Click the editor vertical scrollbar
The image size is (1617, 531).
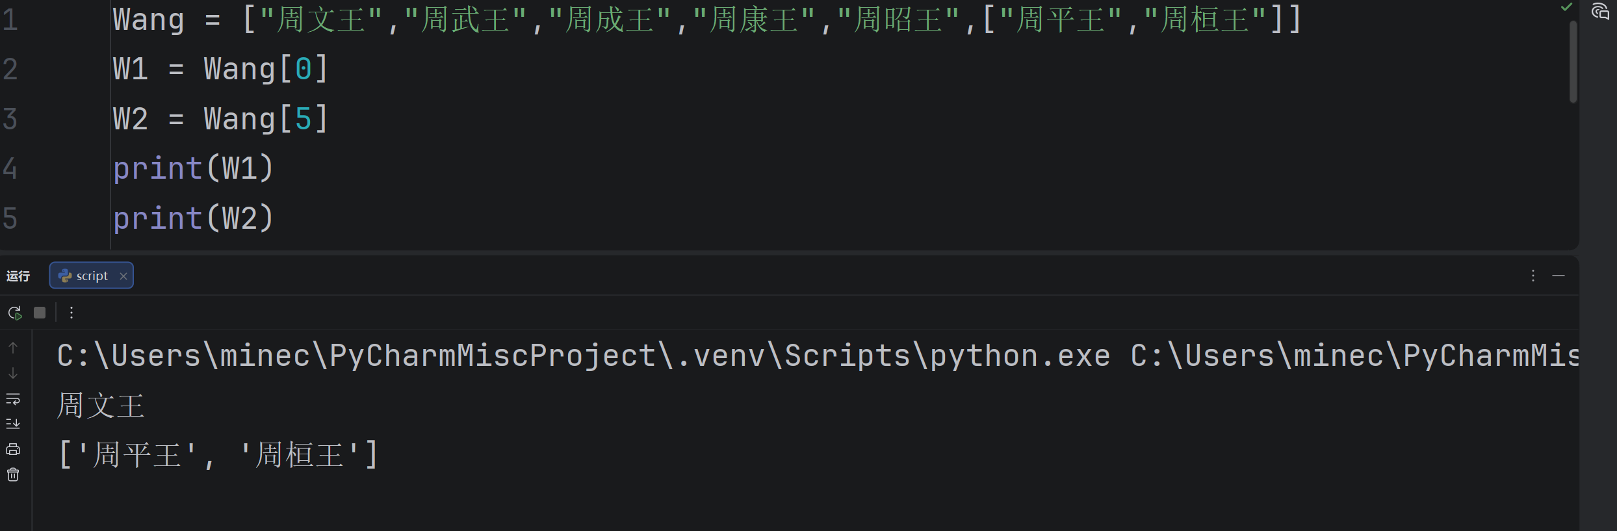[1573, 62]
